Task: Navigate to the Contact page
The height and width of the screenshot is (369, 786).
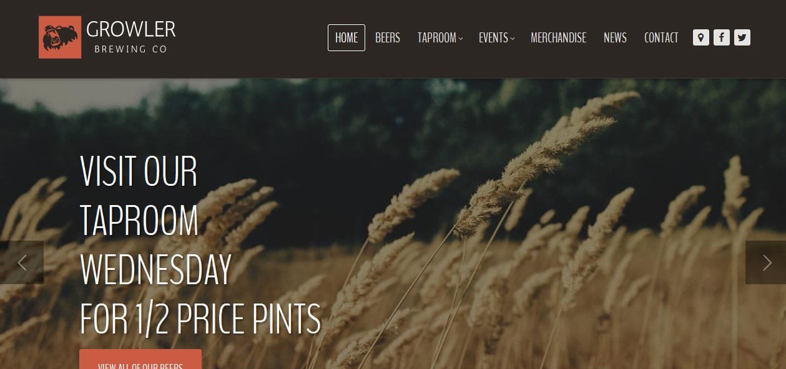Action: [661, 38]
